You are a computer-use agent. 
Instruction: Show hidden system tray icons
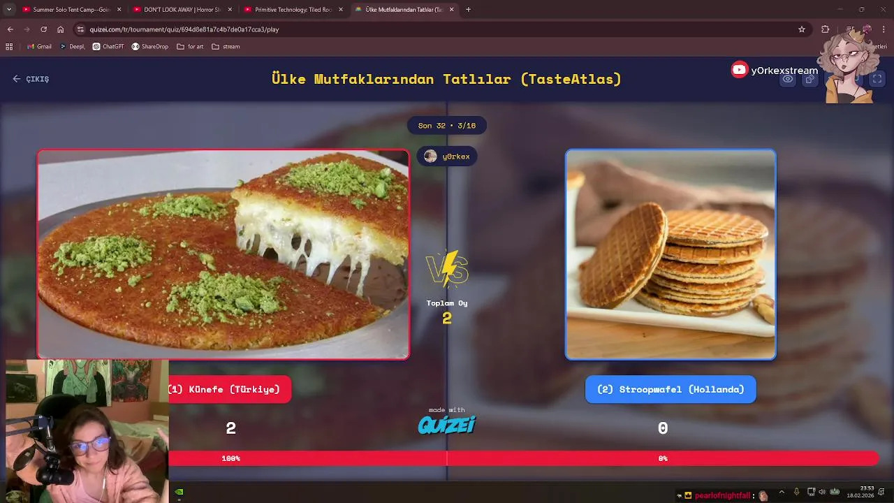pos(782,492)
